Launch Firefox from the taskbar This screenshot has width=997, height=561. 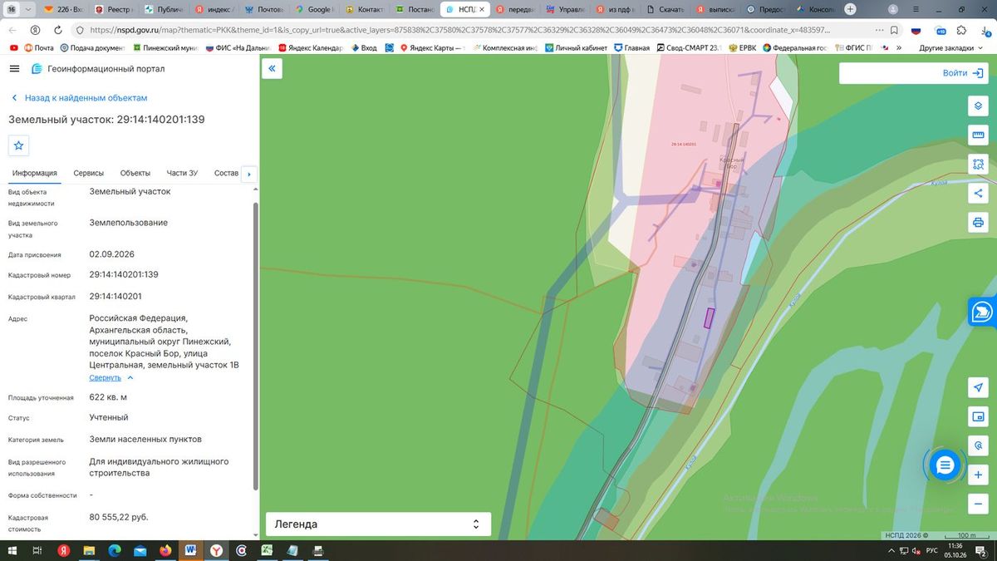(165, 550)
